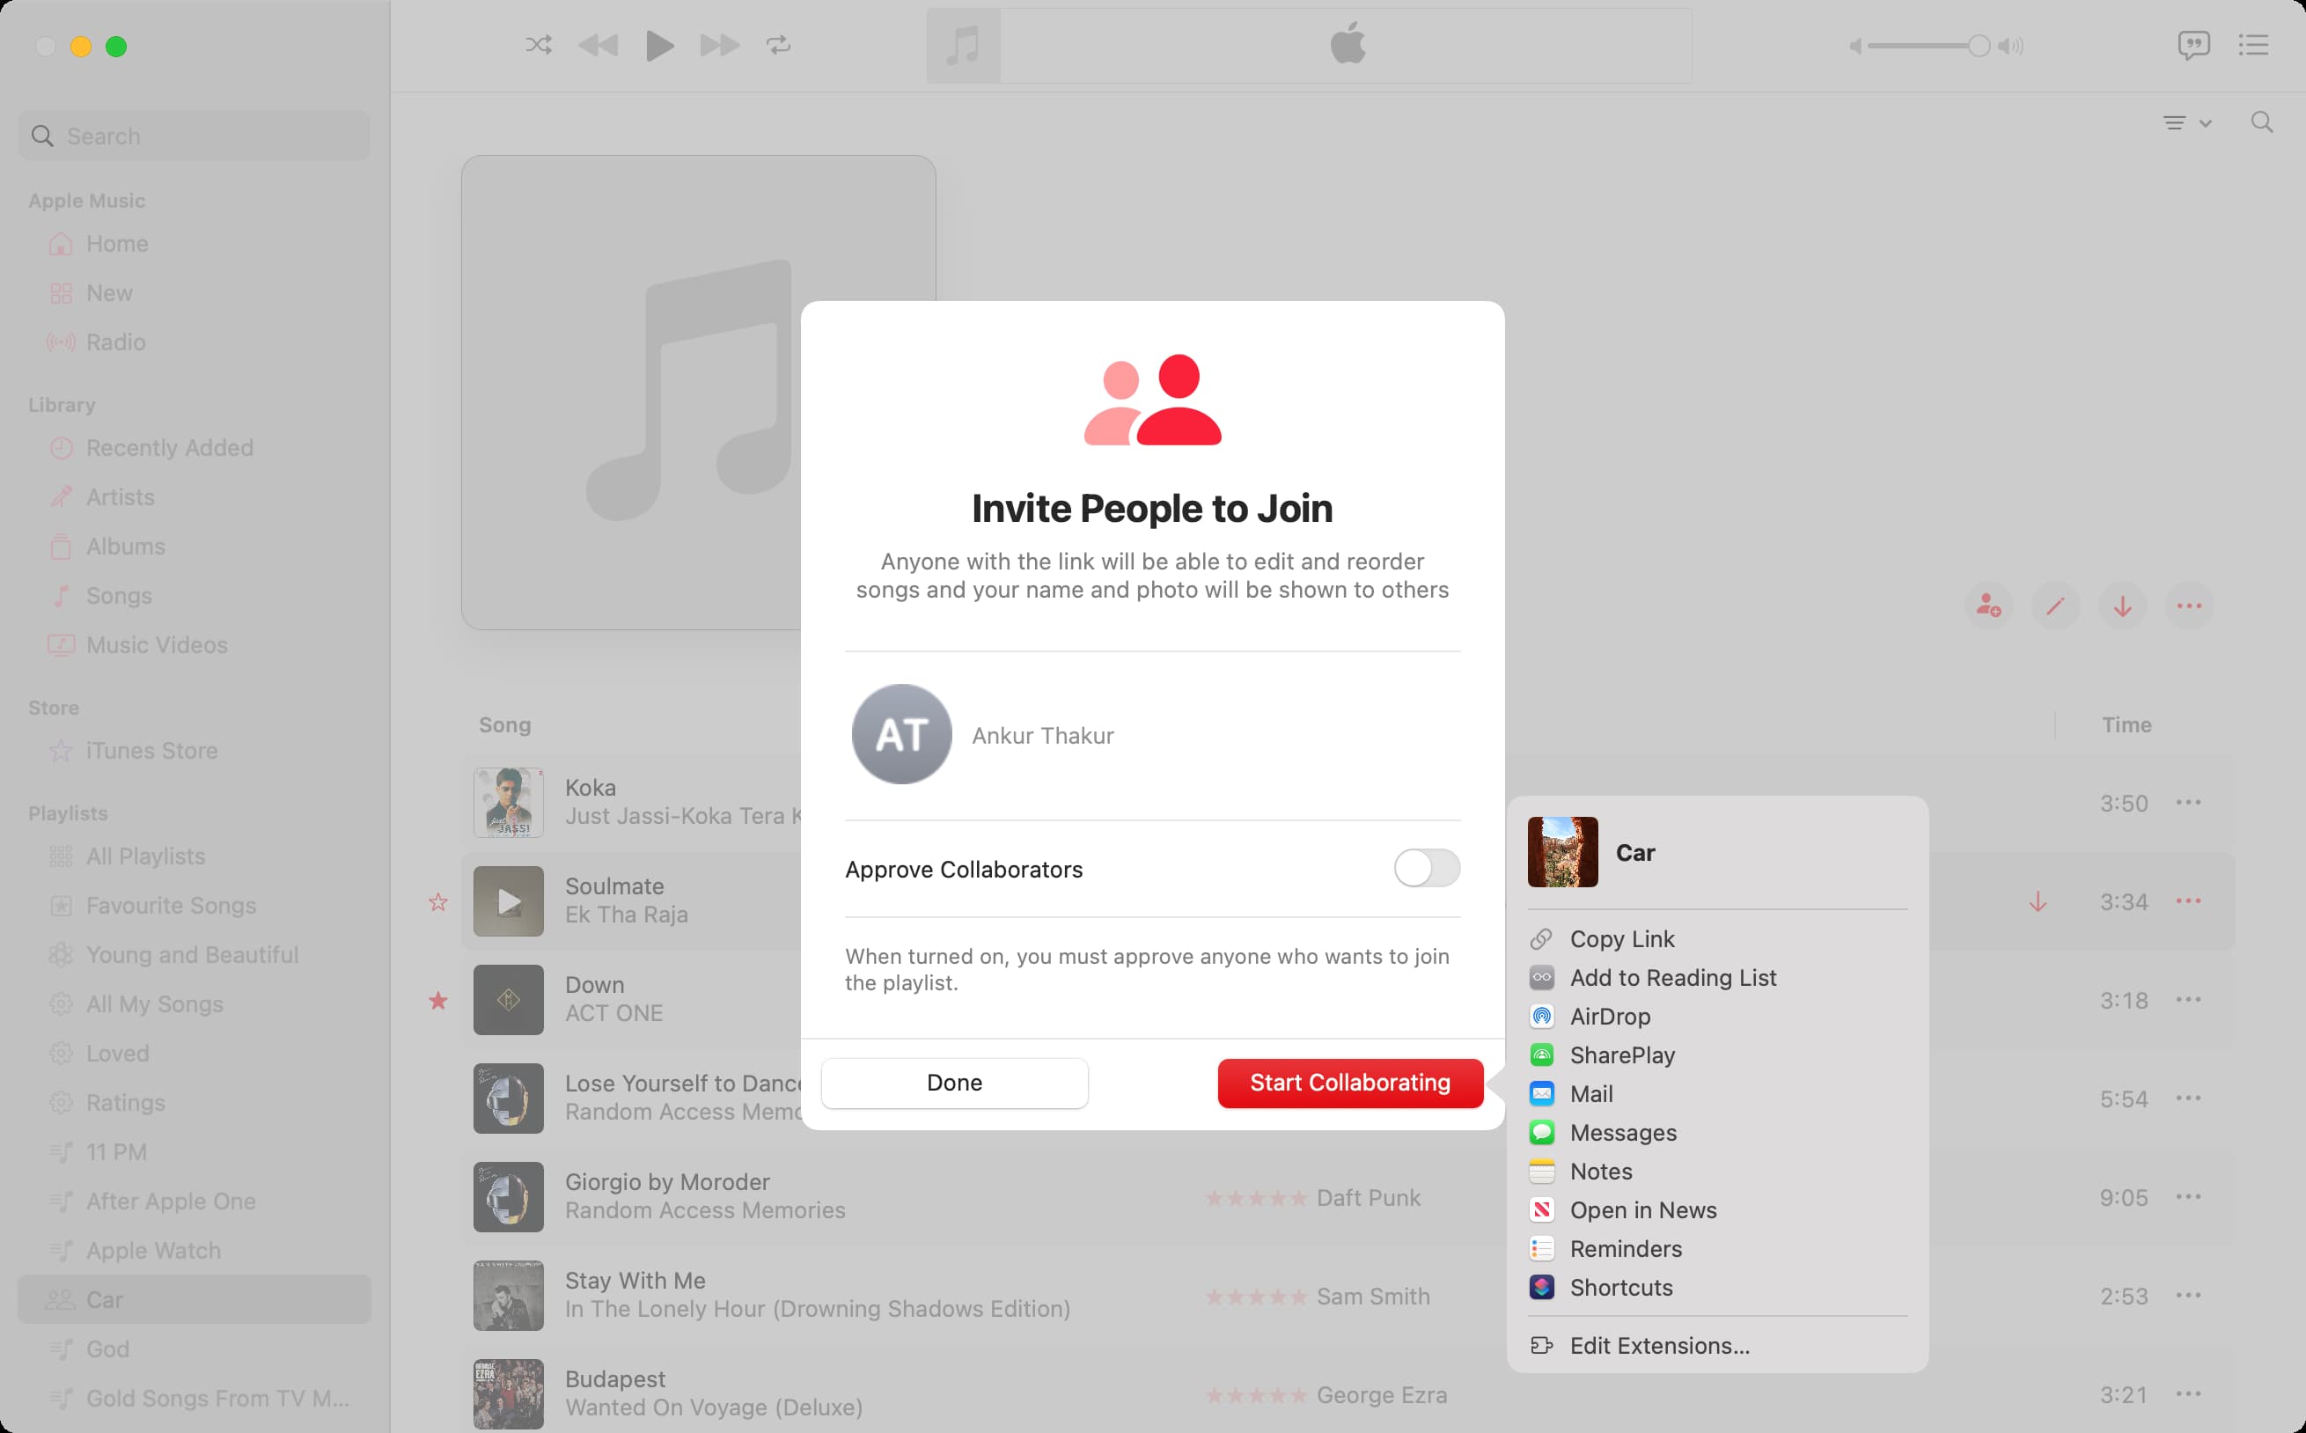Viewport: 2306px width, 1433px height.
Task: Drag the volume slider control
Action: 1978,45
